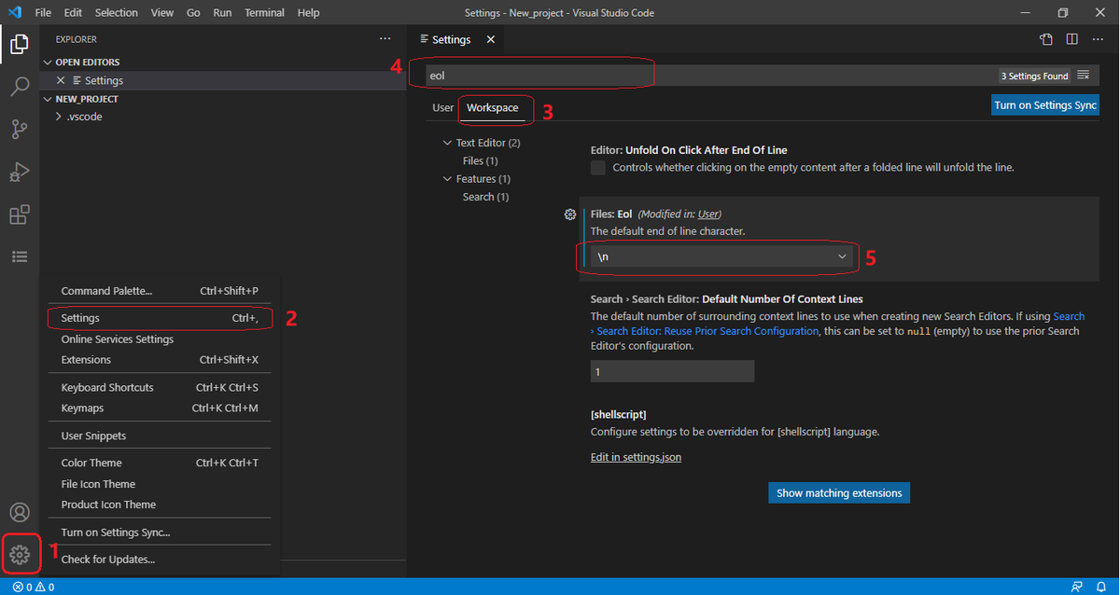Click the Turn on Settings Sync button
1120x595 pixels.
1044,104
